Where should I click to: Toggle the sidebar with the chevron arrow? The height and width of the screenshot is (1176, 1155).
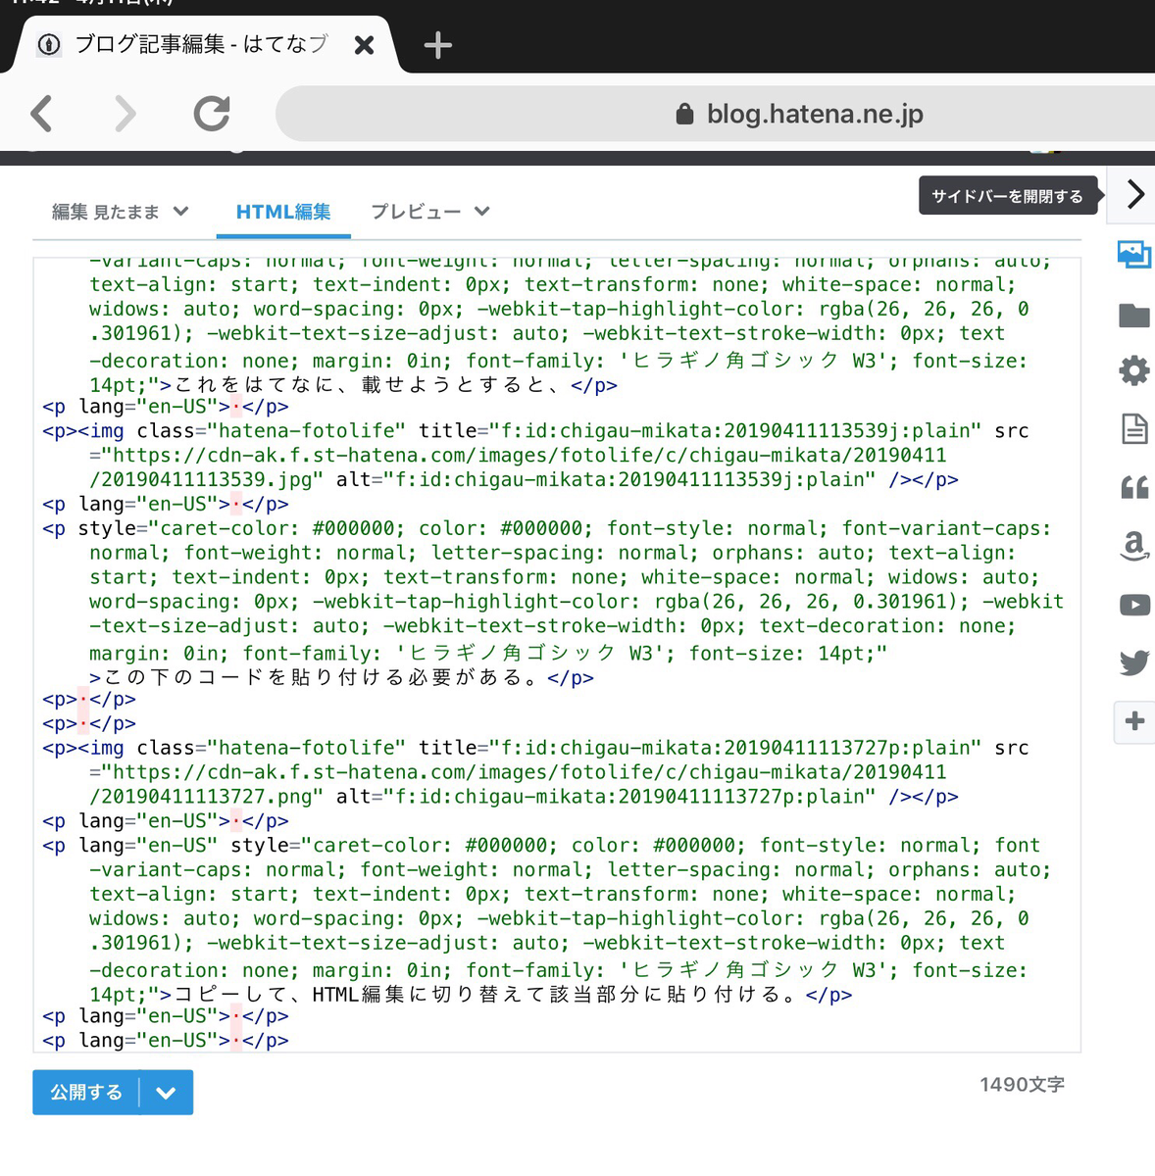[1134, 194]
